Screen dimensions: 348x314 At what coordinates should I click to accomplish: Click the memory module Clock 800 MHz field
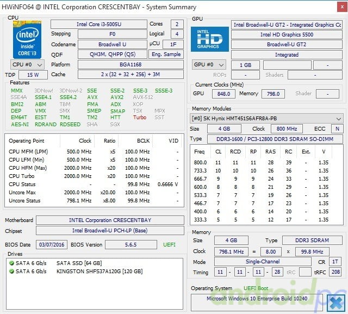point(287,128)
